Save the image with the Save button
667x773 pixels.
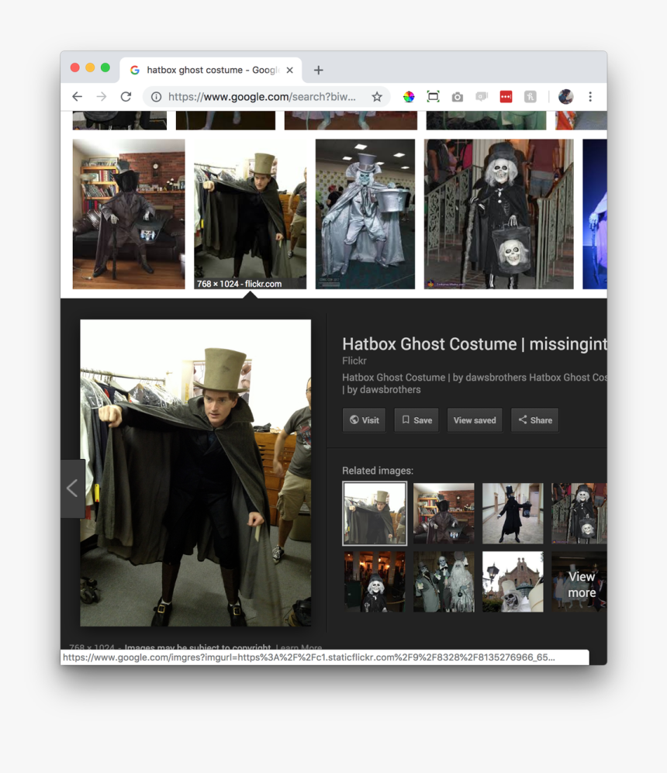416,419
